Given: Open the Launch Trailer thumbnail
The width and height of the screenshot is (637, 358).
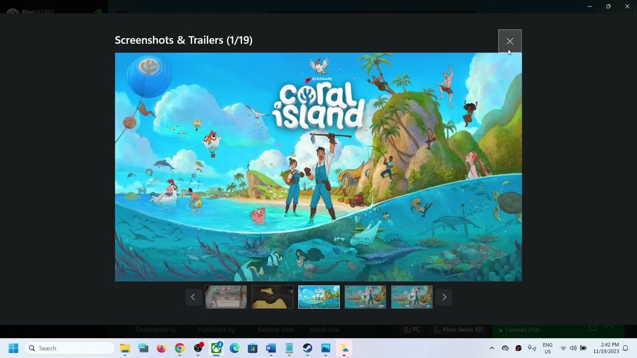Looking at the screenshot, I should [x=365, y=297].
